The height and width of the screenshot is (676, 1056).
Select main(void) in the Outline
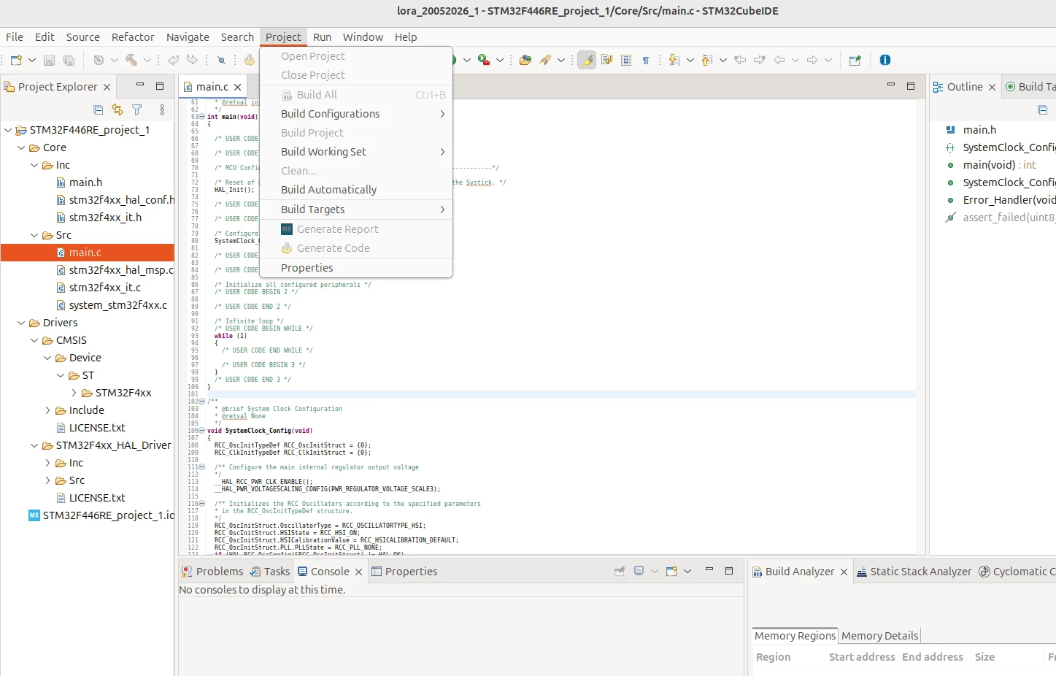point(993,165)
